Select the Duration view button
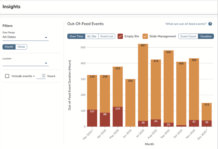218x149 pixels. 206,36
